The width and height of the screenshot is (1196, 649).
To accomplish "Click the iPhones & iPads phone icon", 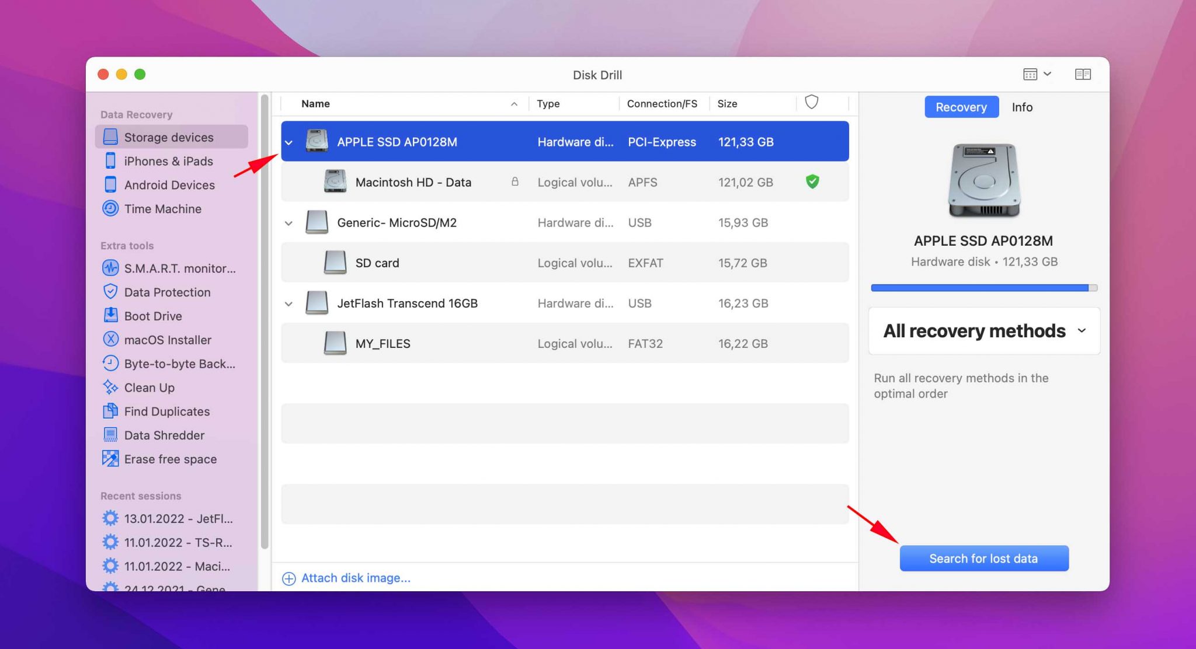I will 110,160.
